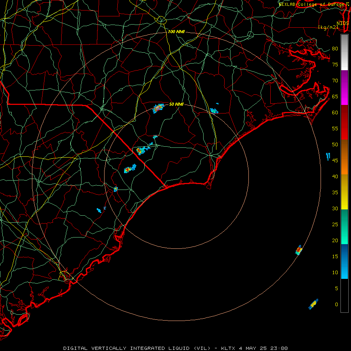Click the 10 value on the color scale

(x=335, y=273)
